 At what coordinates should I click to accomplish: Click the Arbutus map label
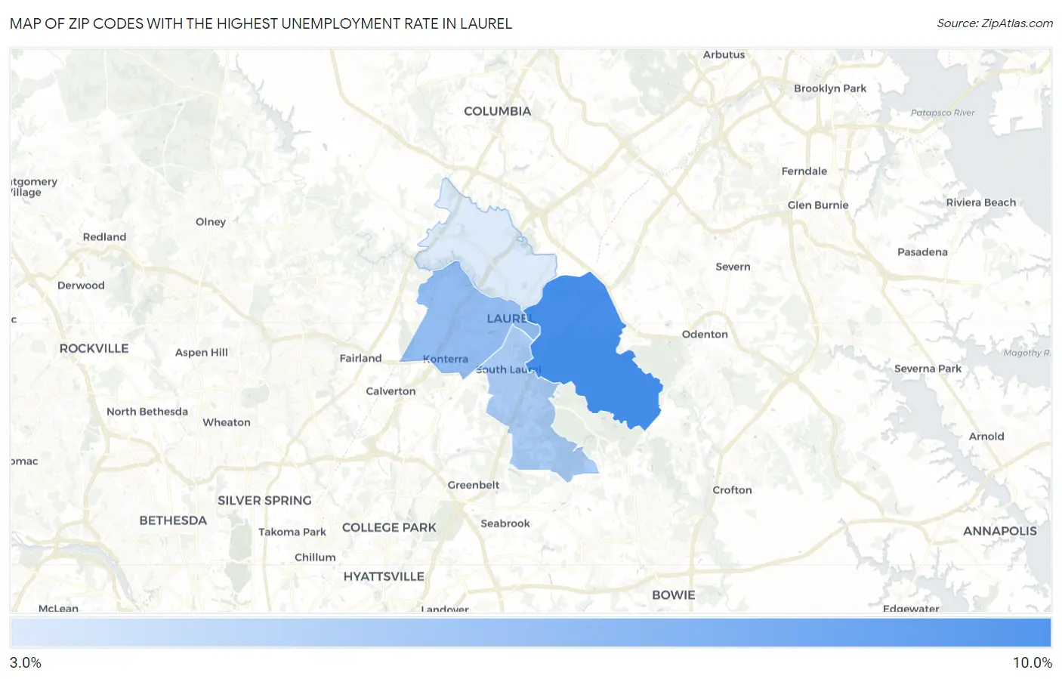[724, 54]
